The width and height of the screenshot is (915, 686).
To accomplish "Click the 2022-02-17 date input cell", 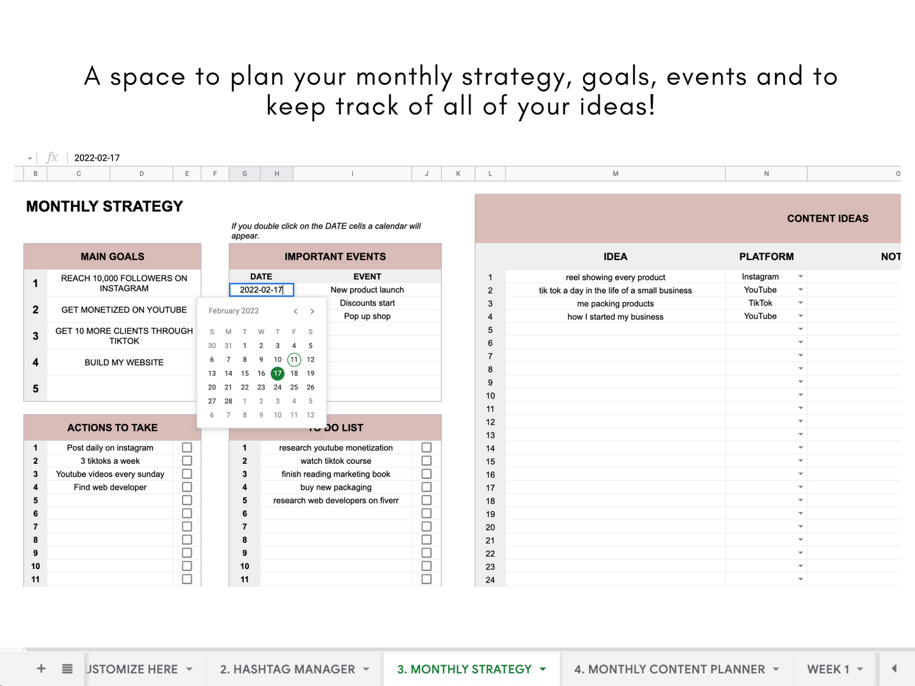I will click(x=261, y=290).
